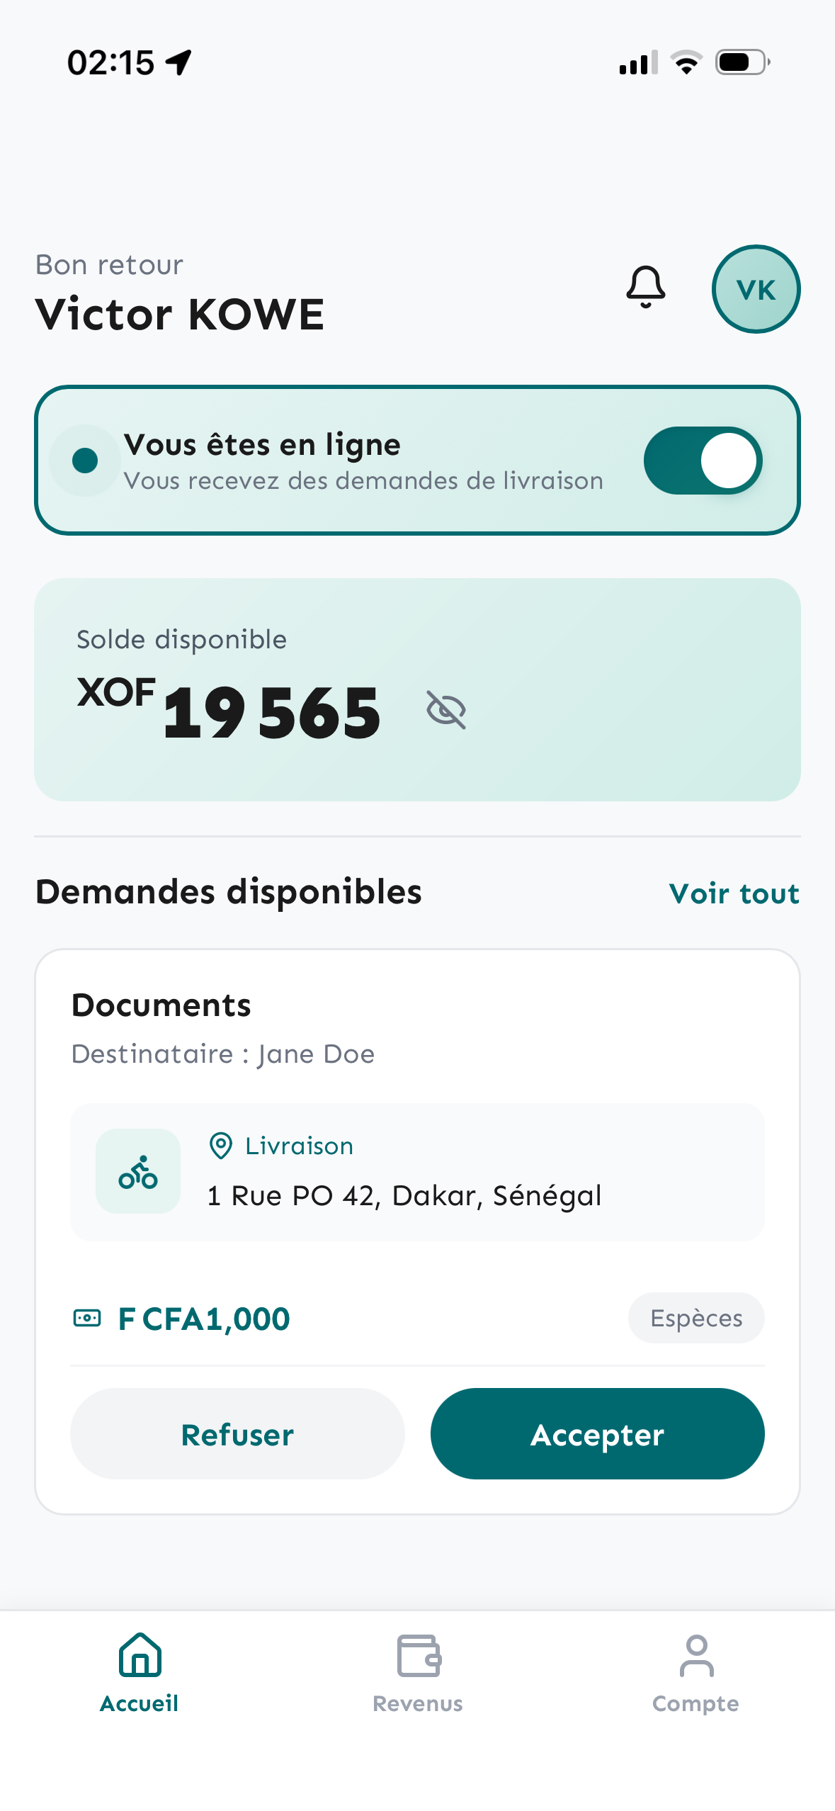835x1811 pixels.
Task: Hide the available balance amount
Action: pyautogui.click(x=446, y=710)
